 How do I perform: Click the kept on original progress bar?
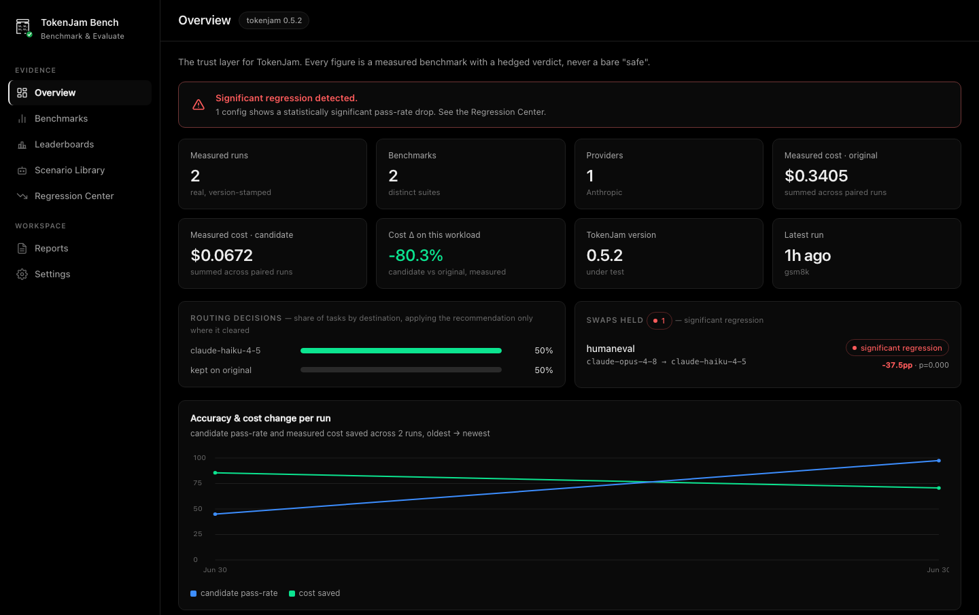(x=401, y=370)
